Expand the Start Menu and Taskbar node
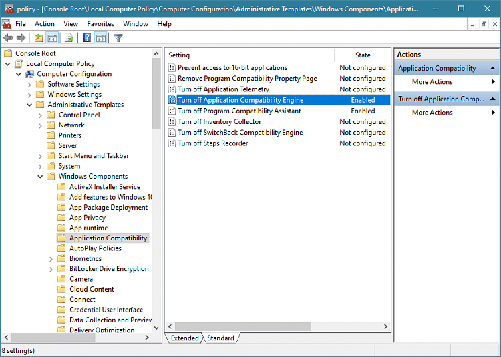Screen dimensions: 501x357 click(x=40, y=157)
